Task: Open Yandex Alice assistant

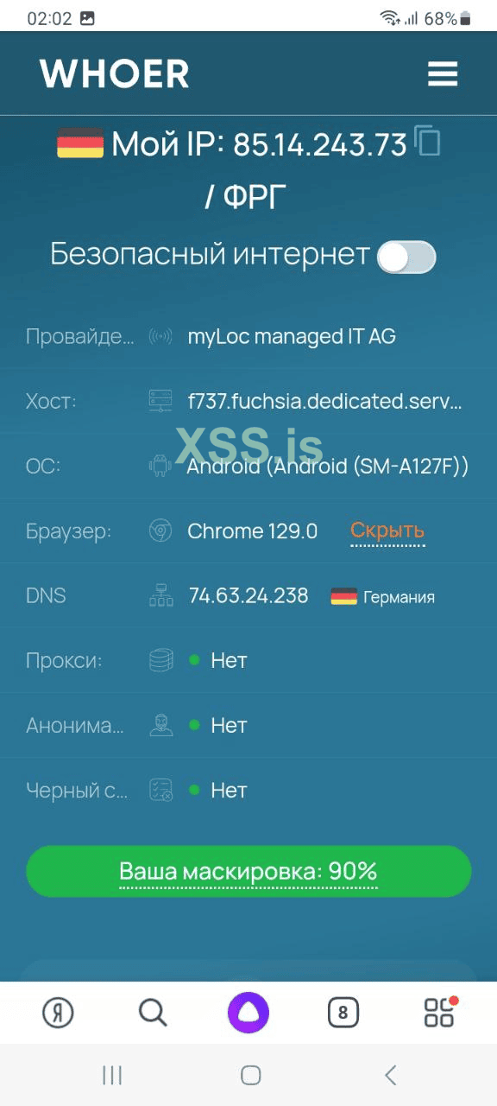Action: [x=248, y=1011]
